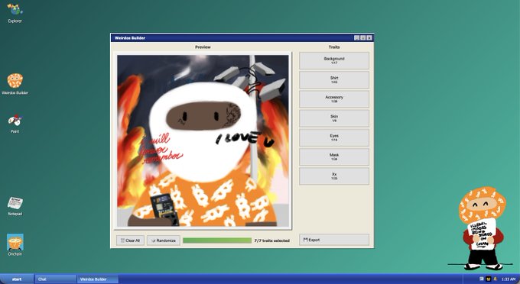Click the character preview image

[203, 140]
